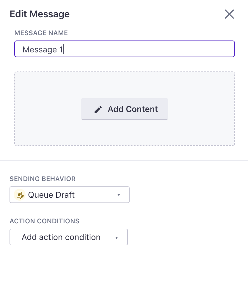
Task: Click the "Add Content" text label
Action: 133,109
